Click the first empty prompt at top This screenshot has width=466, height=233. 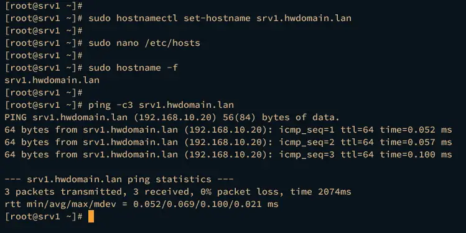tap(44, 6)
